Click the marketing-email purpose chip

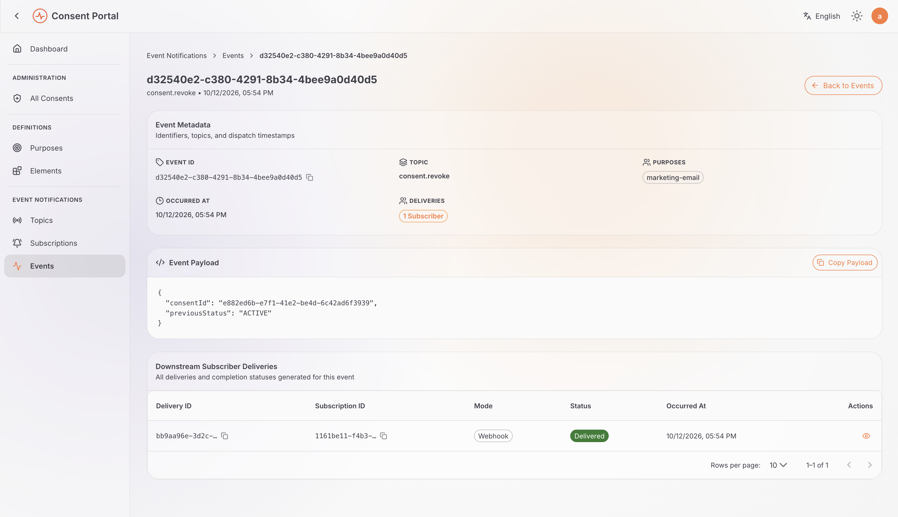click(672, 178)
